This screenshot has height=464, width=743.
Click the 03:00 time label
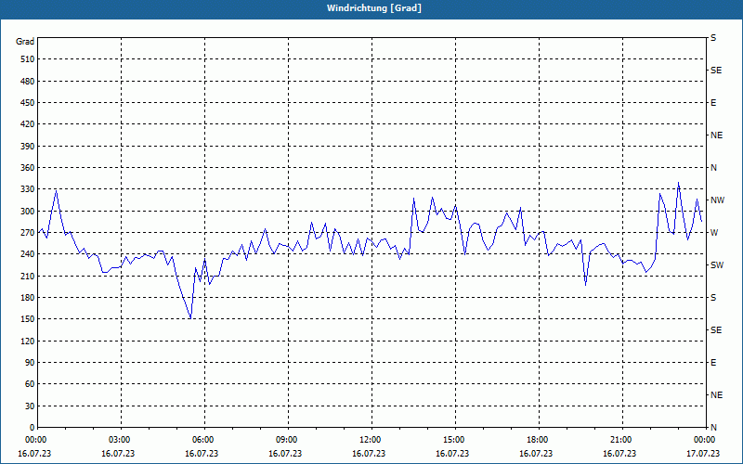click(121, 440)
